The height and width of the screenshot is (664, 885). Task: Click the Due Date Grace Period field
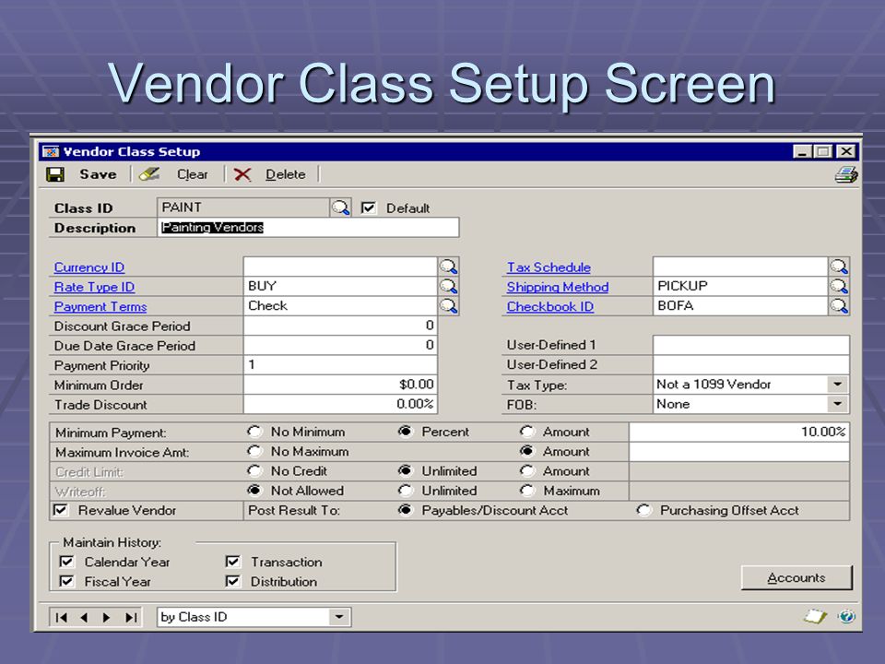pyautogui.click(x=340, y=346)
